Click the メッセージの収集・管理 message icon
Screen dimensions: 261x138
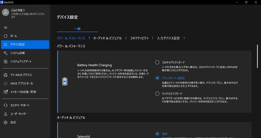[6, 92]
